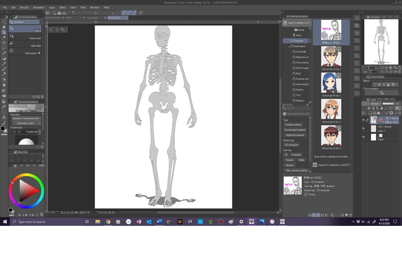Toggle visibility of Layer 1
The image size is (402, 261).
click(x=363, y=128)
